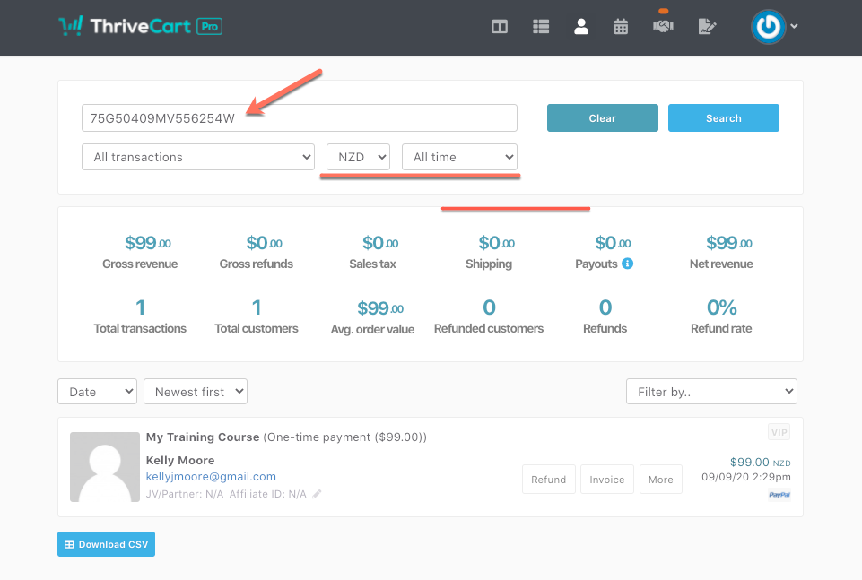Click the Gross refunds label
Image resolution: width=862 pixels, height=580 pixels.
[x=257, y=264]
